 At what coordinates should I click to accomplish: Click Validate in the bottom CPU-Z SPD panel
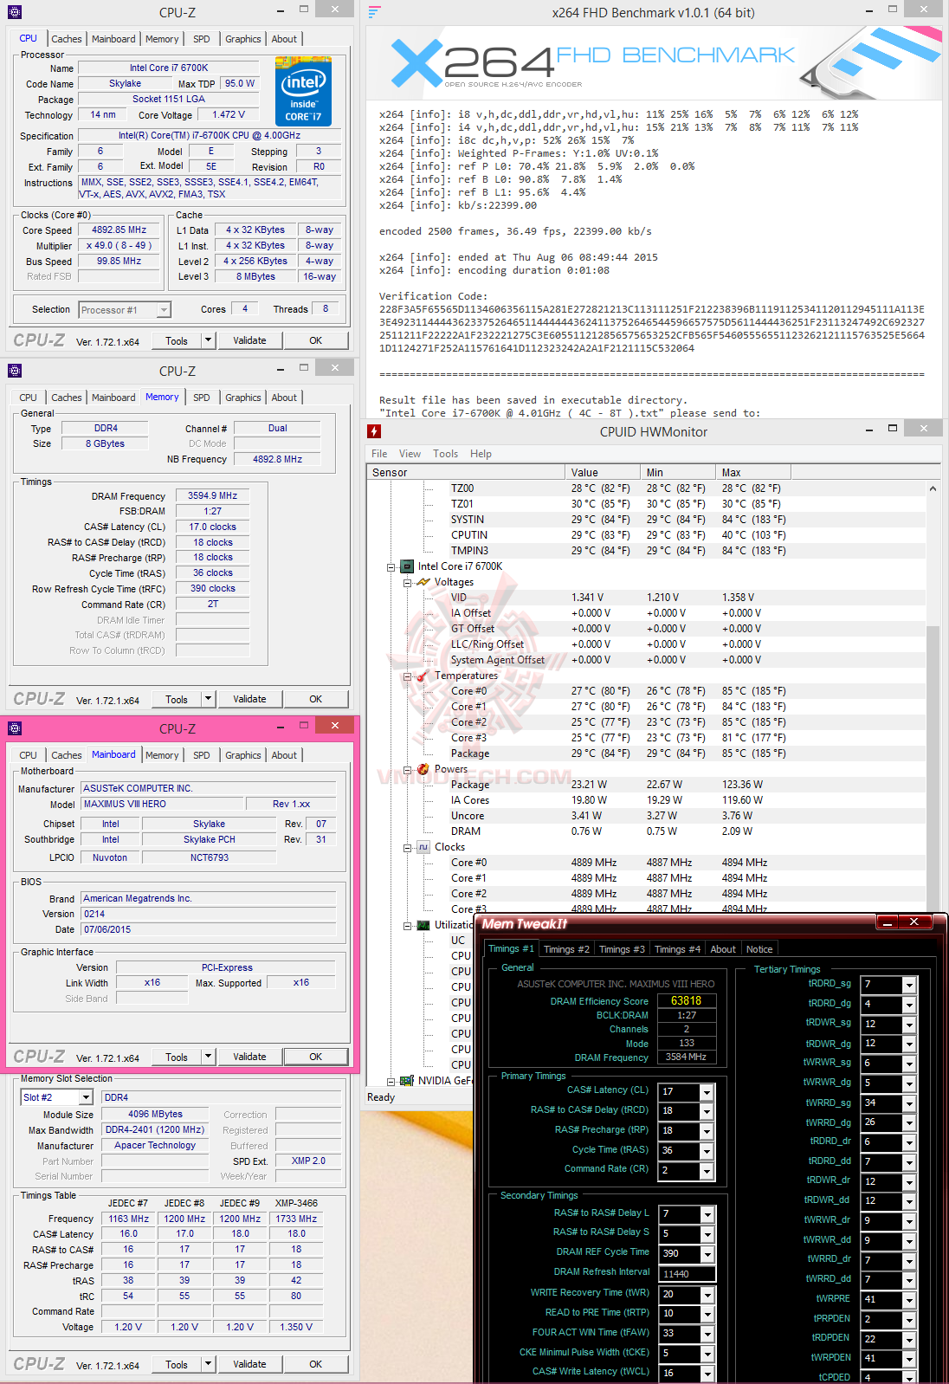[249, 1364]
